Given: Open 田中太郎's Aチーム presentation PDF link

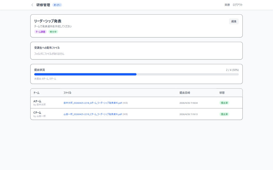Looking at the screenshot, I should (x=93, y=103).
